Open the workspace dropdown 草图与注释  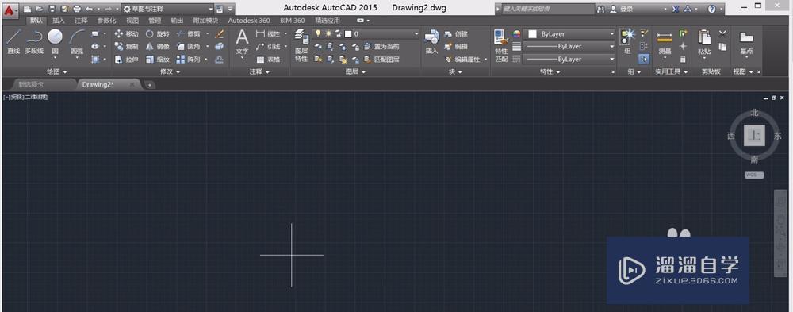pyautogui.click(x=168, y=9)
